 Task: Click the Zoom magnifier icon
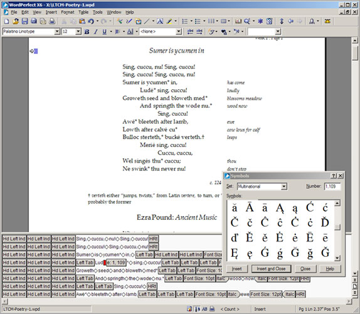click(247, 21)
